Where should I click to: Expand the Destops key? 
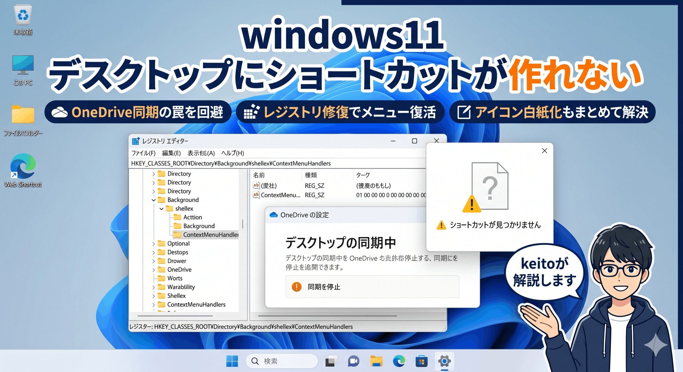pyautogui.click(x=153, y=252)
